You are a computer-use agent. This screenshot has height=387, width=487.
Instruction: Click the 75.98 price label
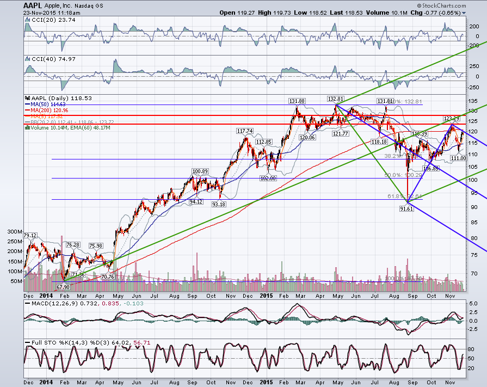point(96,245)
